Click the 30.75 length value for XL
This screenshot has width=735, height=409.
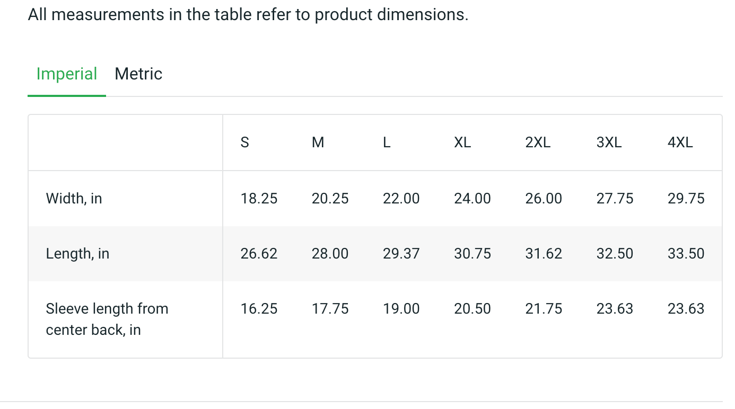coord(472,254)
